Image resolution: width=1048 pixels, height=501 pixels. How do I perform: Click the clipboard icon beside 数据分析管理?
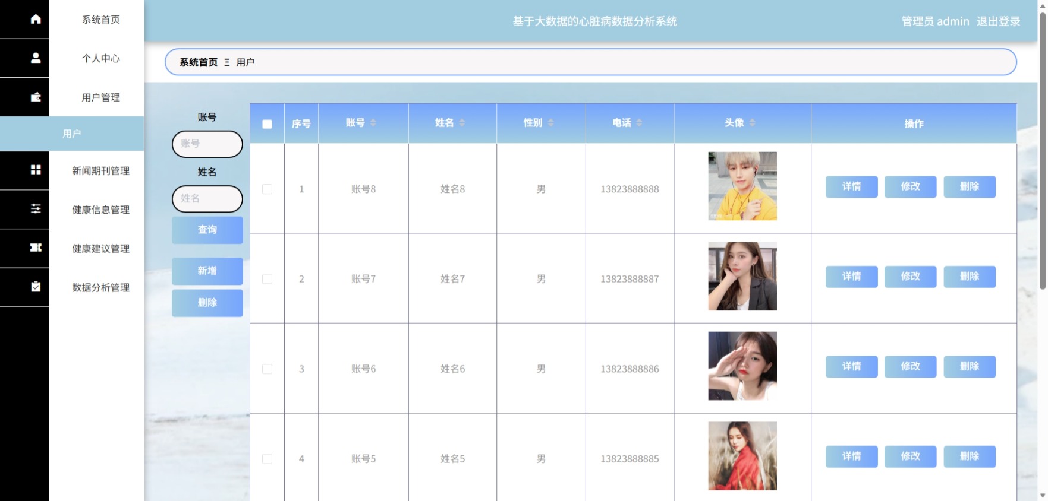point(36,287)
